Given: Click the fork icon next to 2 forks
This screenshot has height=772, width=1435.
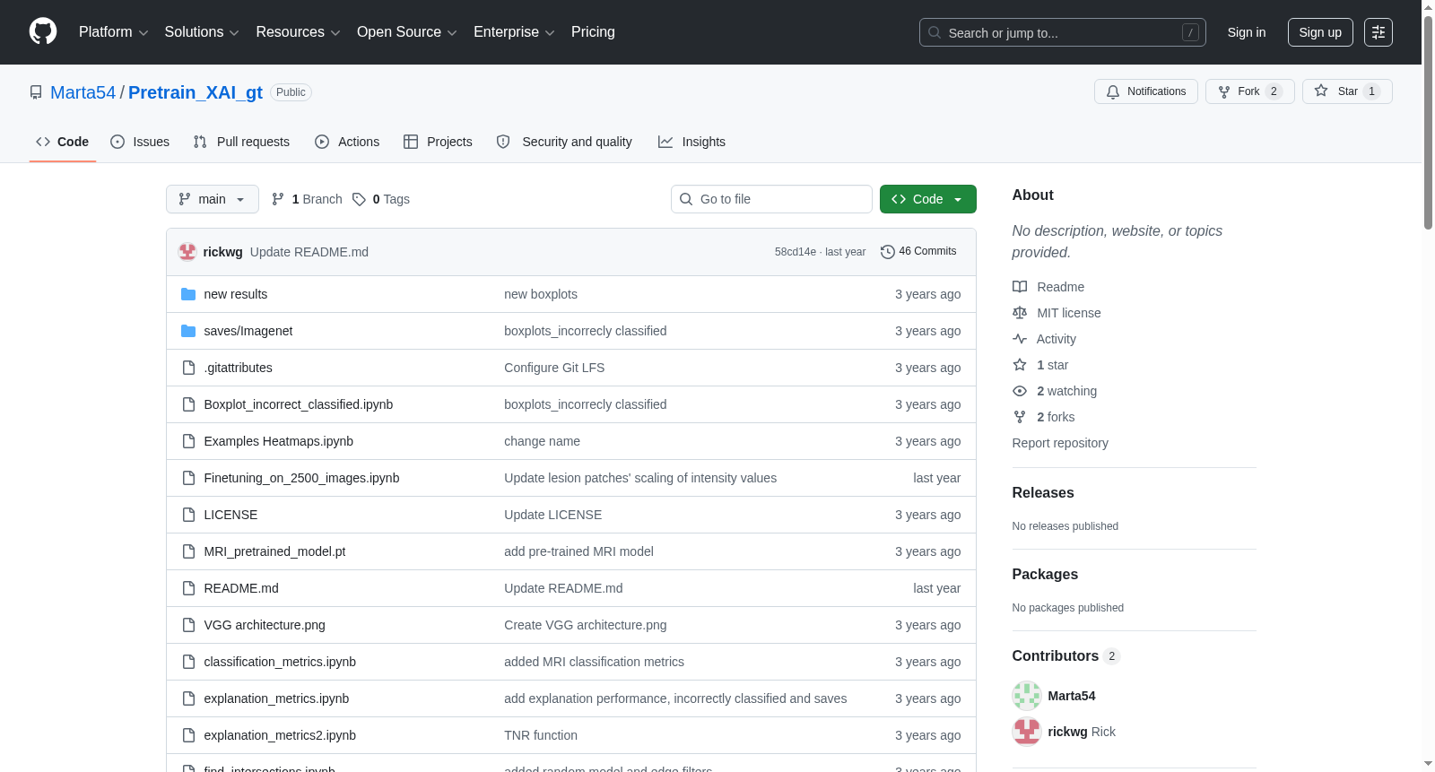Looking at the screenshot, I should [x=1020, y=417].
